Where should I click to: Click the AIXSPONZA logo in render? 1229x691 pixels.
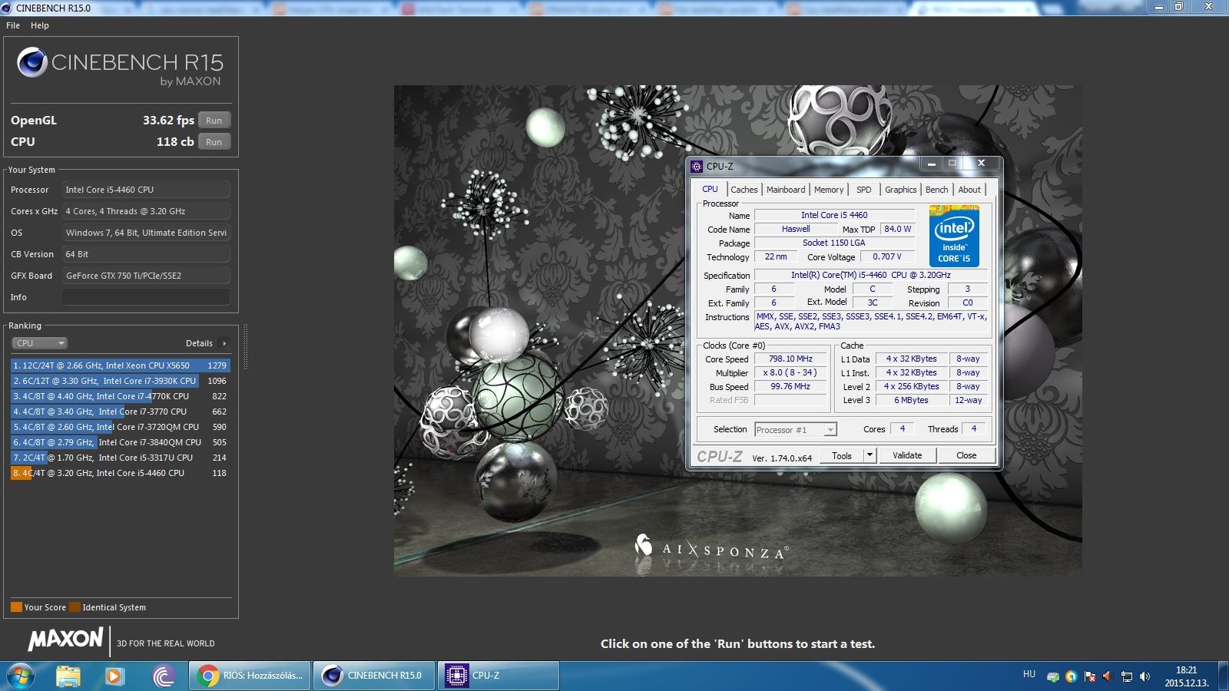pyautogui.click(x=711, y=547)
